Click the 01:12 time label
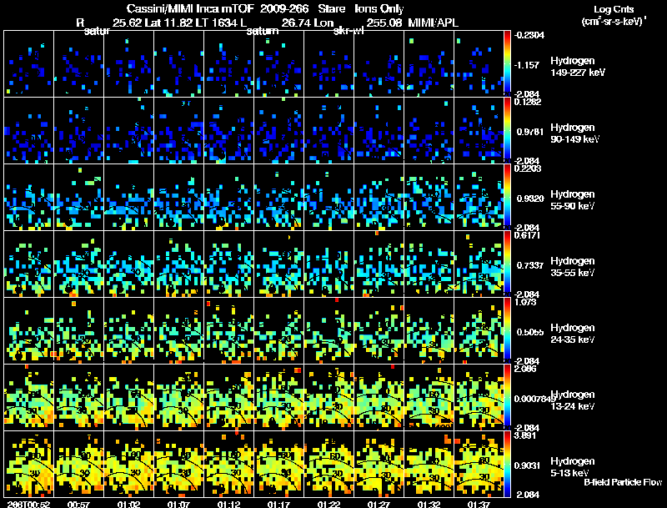 [228, 504]
